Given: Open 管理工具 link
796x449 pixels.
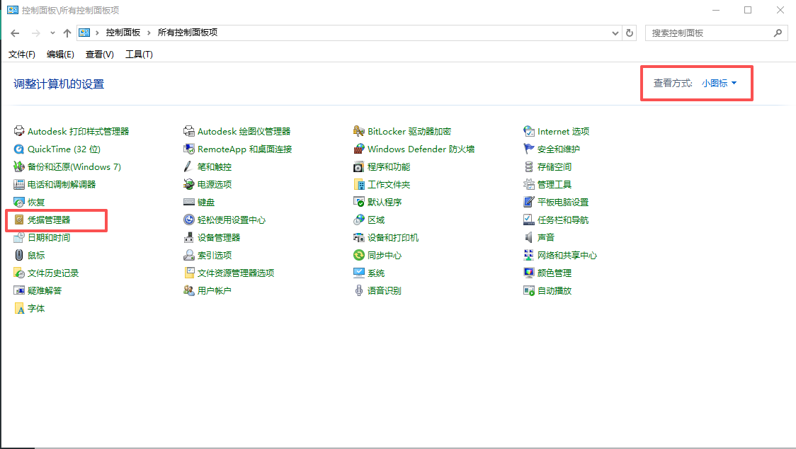Looking at the screenshot, I should coord(555,184).
